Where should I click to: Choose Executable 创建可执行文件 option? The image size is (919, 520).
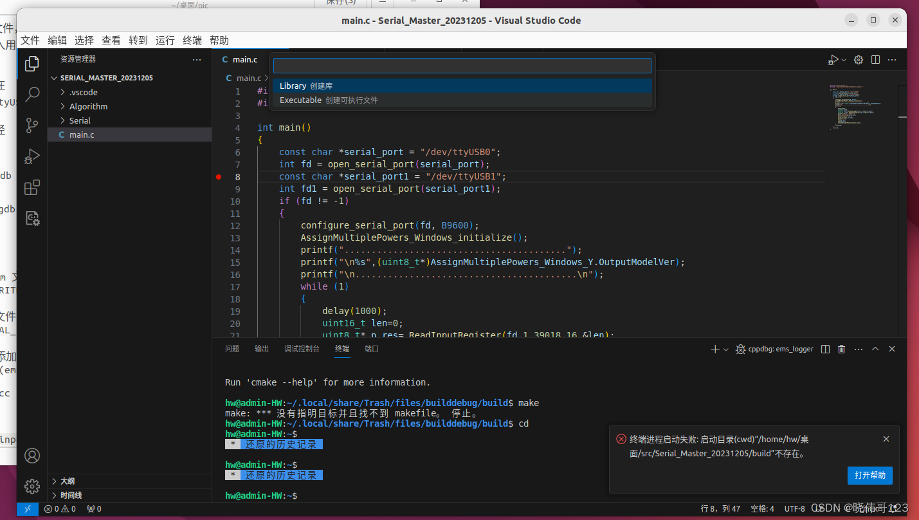[462, 100]
